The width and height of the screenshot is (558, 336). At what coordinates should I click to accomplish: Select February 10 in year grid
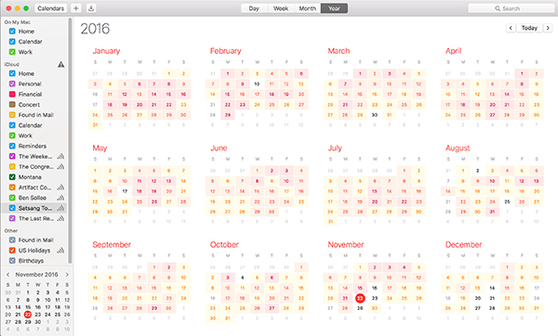click(x=257, y=84)
